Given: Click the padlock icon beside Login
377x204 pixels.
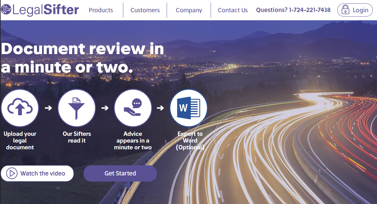Looking at the screenshot, I should point(345,10).
